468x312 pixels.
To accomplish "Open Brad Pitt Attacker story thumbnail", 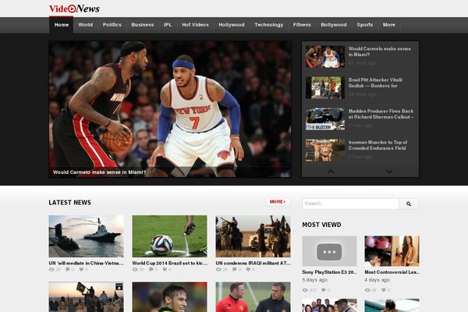I will (x=325, y=87).
